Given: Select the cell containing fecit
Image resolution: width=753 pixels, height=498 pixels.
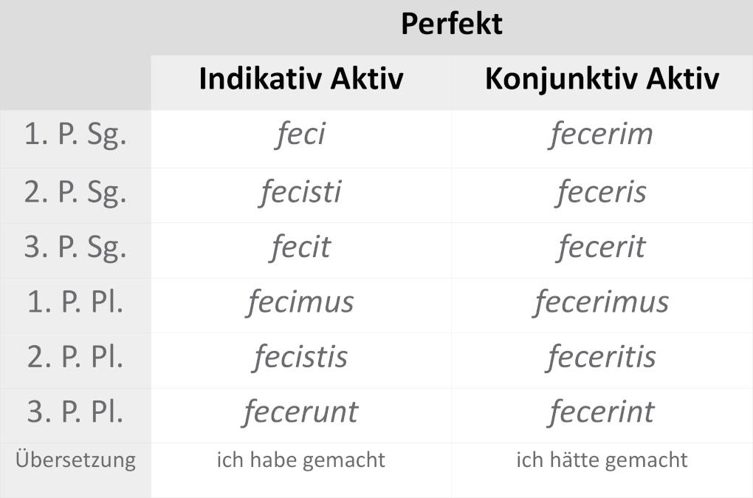Looking at the screenshot, I should point(300,247).
